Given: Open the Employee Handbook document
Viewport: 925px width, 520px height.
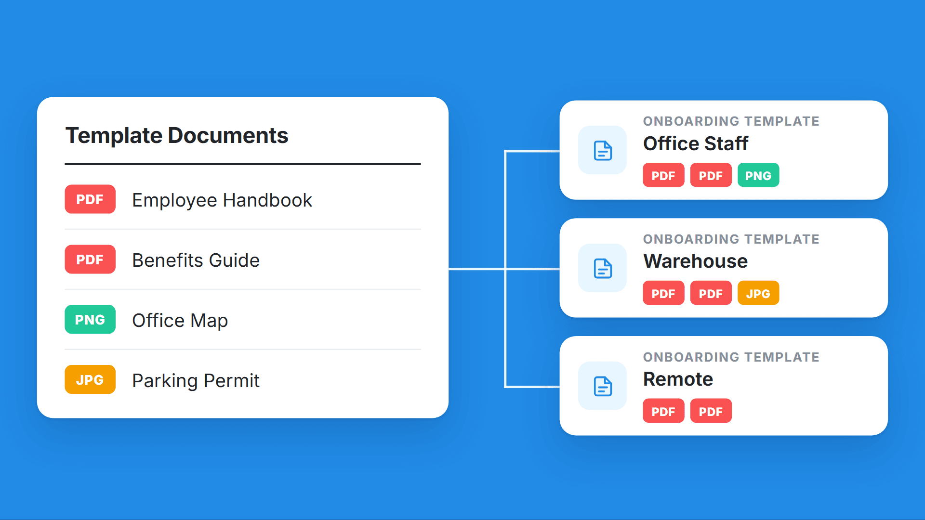Looking at the screenshot, I should coord(222,200).
